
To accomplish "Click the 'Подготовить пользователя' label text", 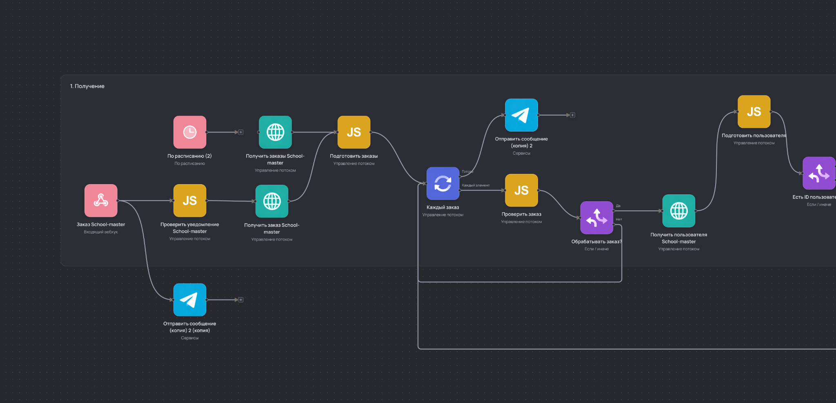I will pyautogui.click(x=754, y=136).
